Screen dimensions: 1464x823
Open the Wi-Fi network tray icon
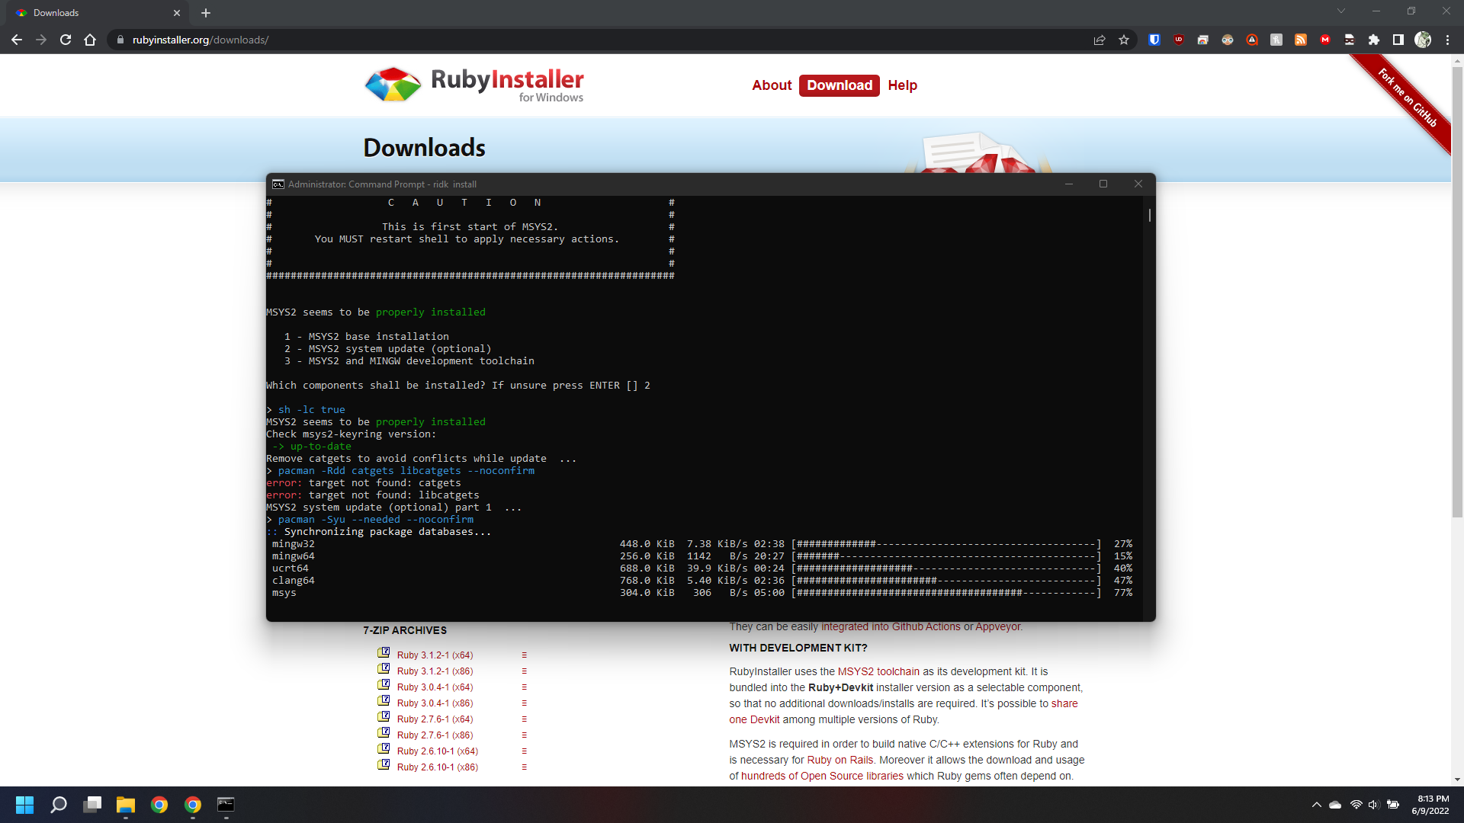[x=1356, y=805]
